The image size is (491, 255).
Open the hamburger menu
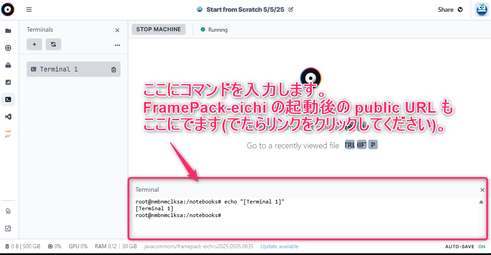tap(29, 9)
